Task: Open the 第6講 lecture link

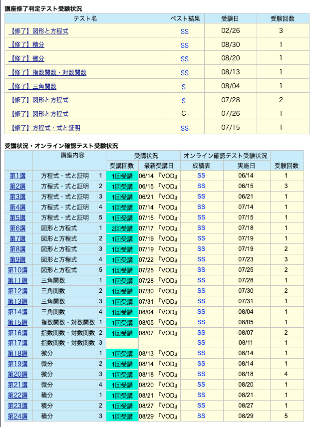Action: pyautogui.click(x=17, y=228)
